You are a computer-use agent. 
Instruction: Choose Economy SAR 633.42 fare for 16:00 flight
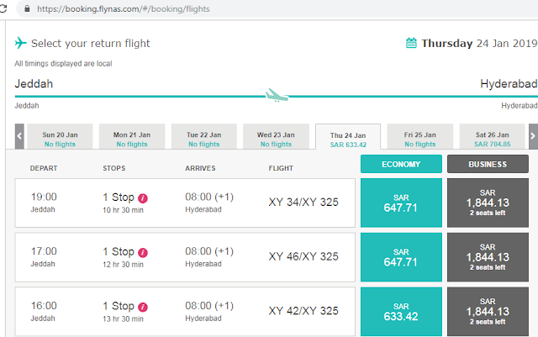pyautogui.click(x=401, y=312)
